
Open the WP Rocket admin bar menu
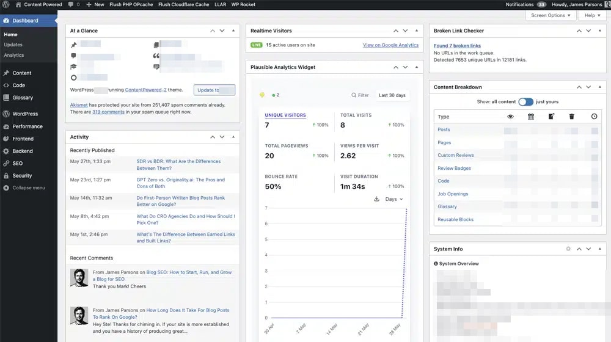243,5
